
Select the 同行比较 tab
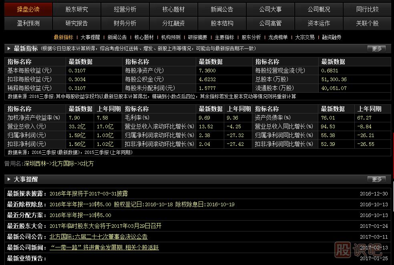[367, 9]
